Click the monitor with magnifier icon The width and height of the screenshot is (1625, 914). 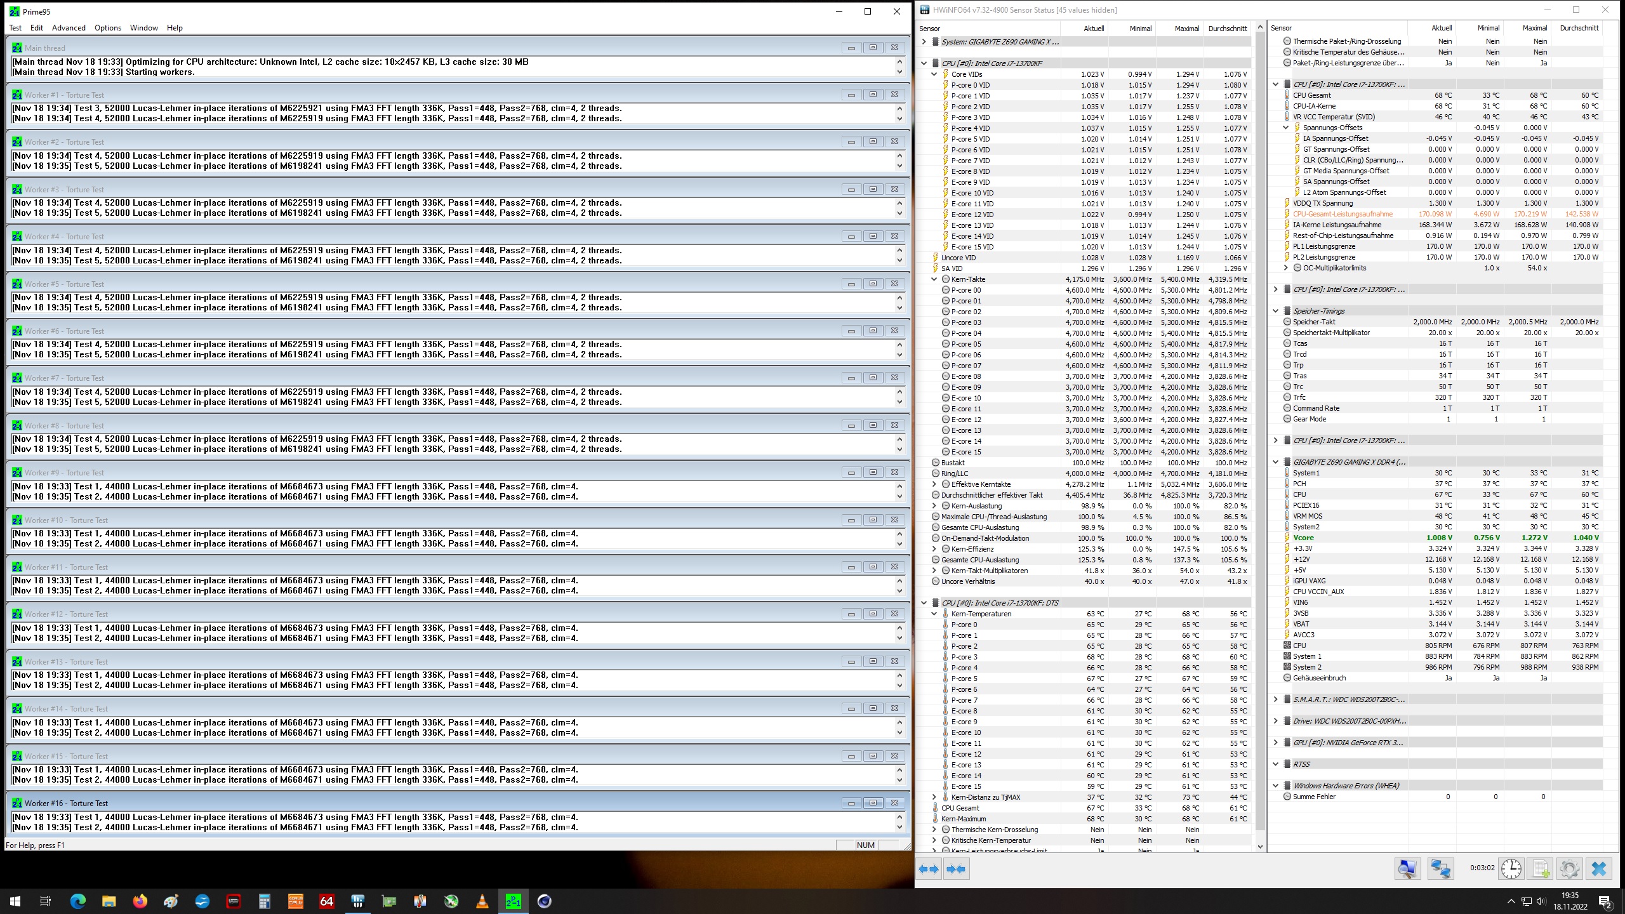pyautogui.click(x=1407, y=869)
